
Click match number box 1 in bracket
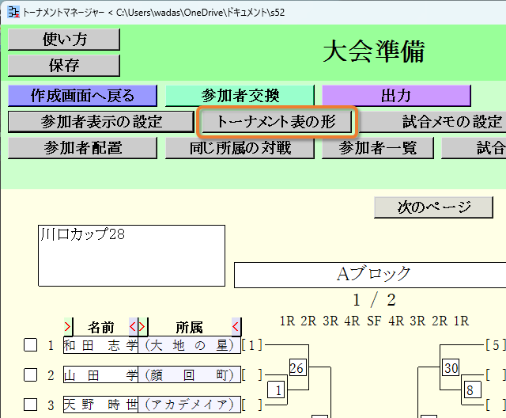277,390
